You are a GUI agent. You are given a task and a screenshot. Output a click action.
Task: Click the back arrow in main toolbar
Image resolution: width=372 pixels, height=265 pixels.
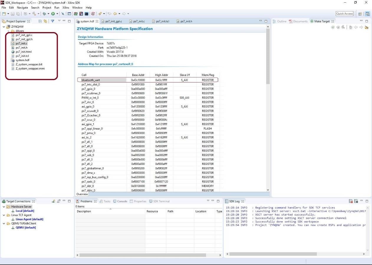pos(115,14)
